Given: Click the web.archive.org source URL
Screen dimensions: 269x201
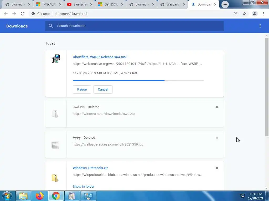Looking at the screenshot, I should 137,64.
